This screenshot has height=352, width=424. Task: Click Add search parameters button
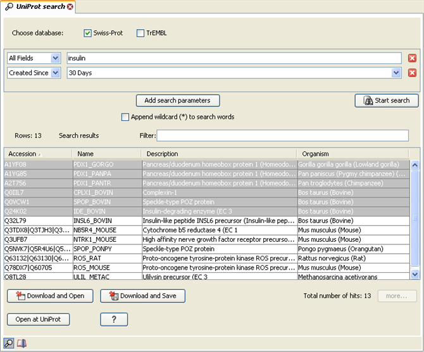click(178, 101)
